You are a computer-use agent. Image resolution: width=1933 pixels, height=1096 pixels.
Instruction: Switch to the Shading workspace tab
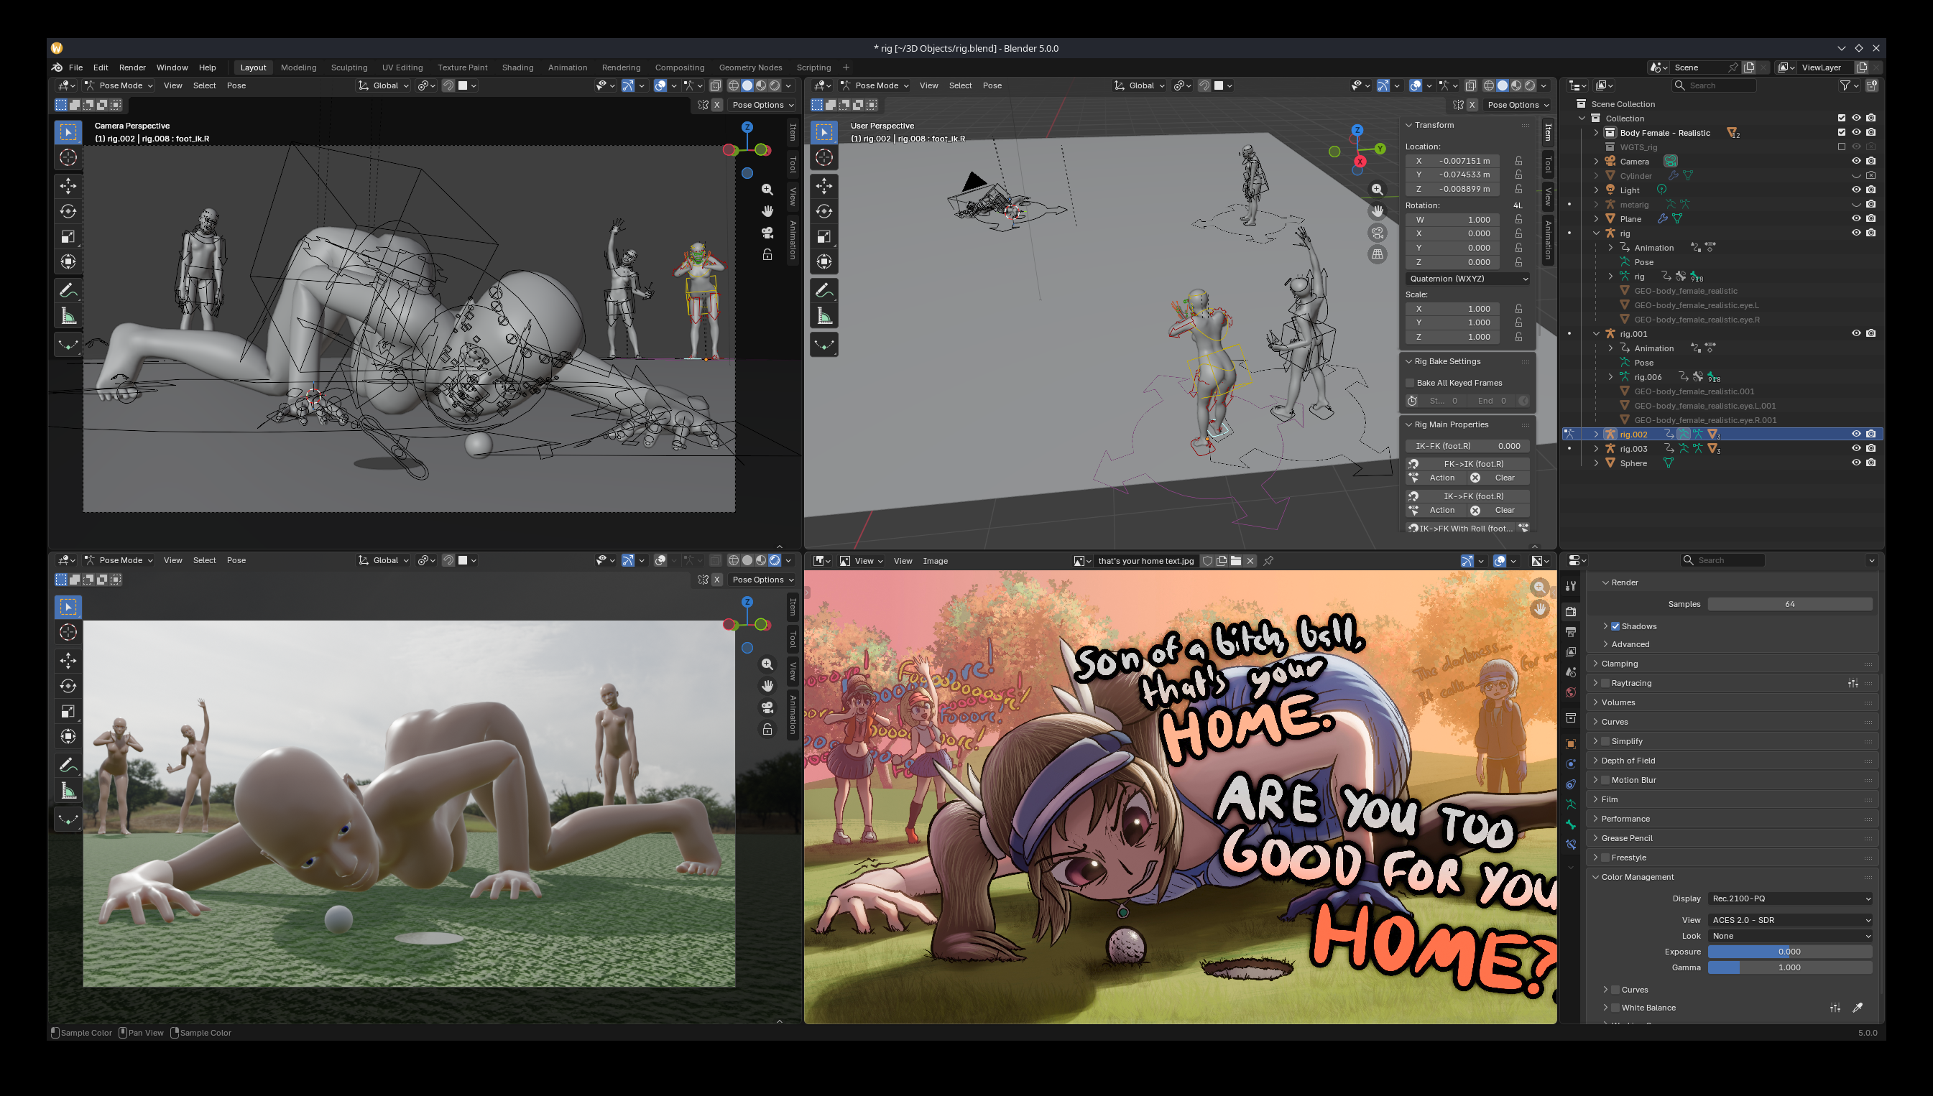(x=517, y=68)
